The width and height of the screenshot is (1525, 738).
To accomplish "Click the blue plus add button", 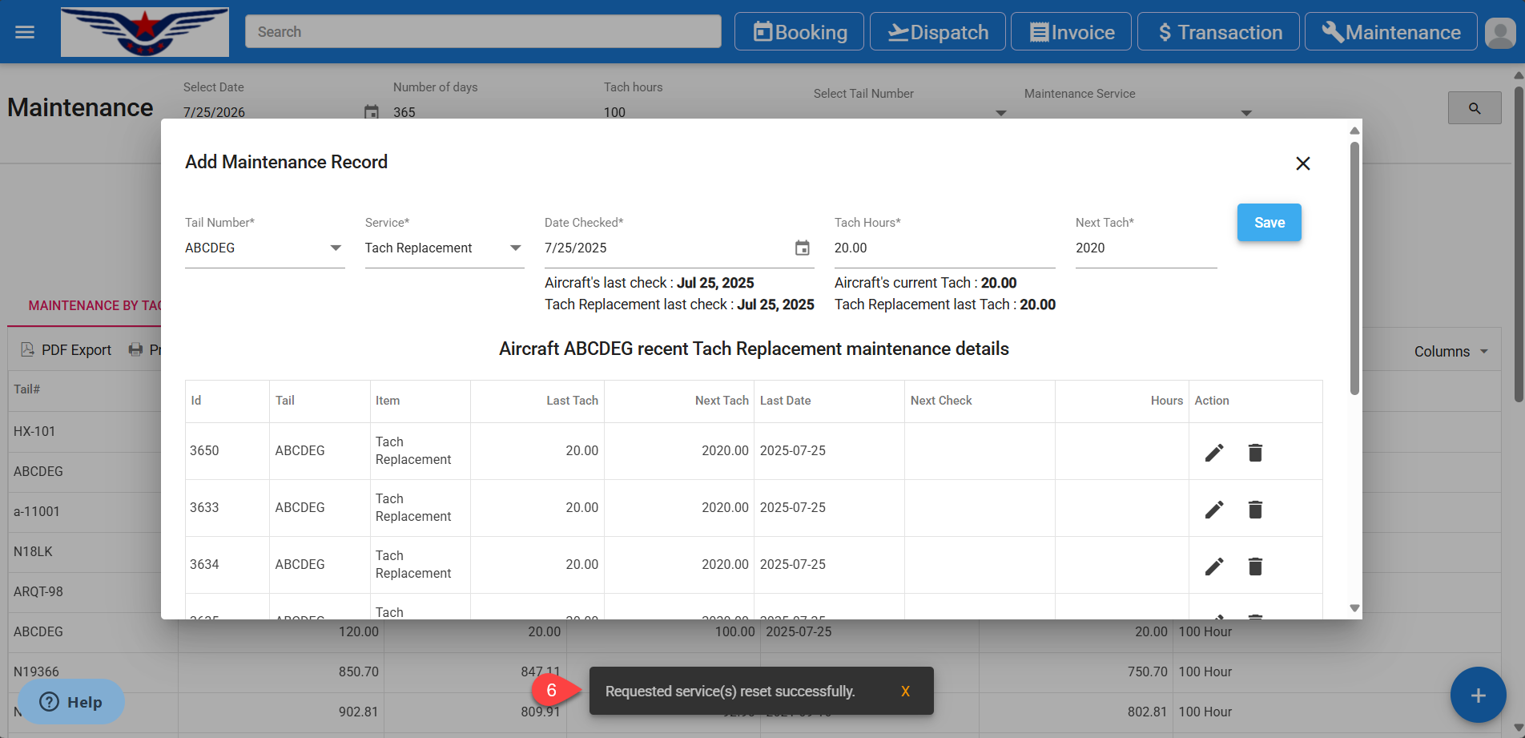I will (x=1478, y=696).
